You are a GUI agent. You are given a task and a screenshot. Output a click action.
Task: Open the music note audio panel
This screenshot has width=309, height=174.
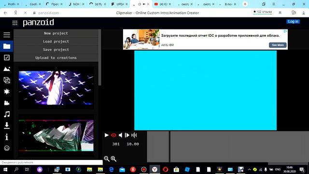click(7, 114)
